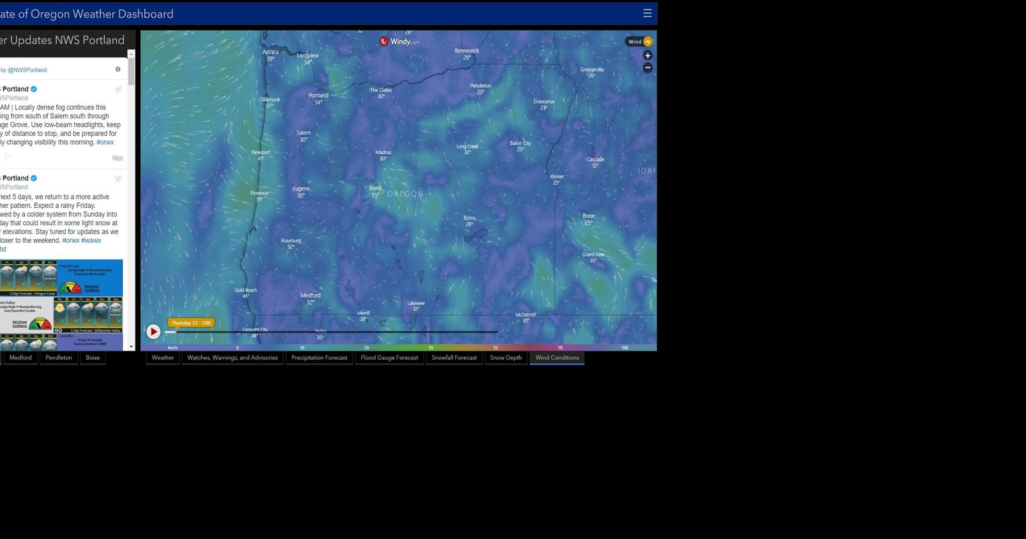
Task: Click the Windy.com logo on the map
Action: click(400, 41)
